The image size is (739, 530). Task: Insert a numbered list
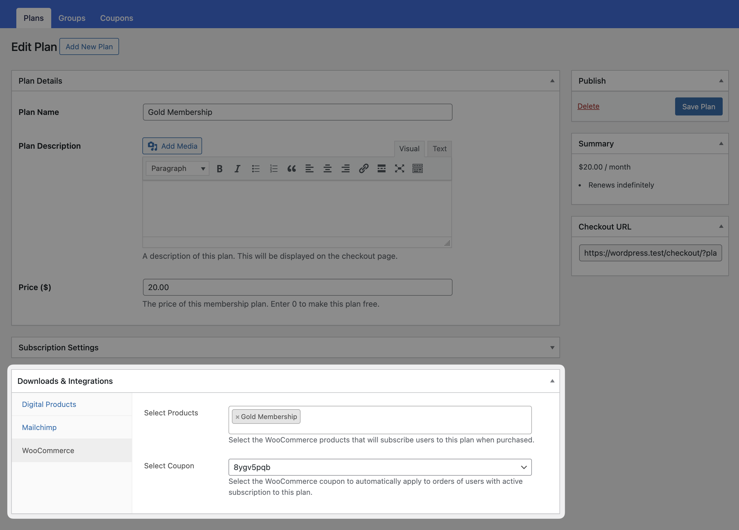(x=274, y=169)
